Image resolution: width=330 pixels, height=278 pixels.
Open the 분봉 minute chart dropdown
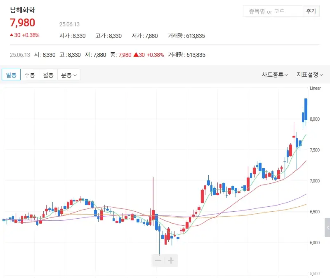pyautogui.click(x=69, y=75)
